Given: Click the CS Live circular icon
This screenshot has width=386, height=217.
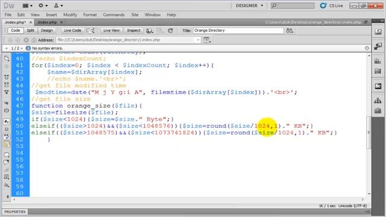Looking at the screenshot, I should [x=323, y=5].
